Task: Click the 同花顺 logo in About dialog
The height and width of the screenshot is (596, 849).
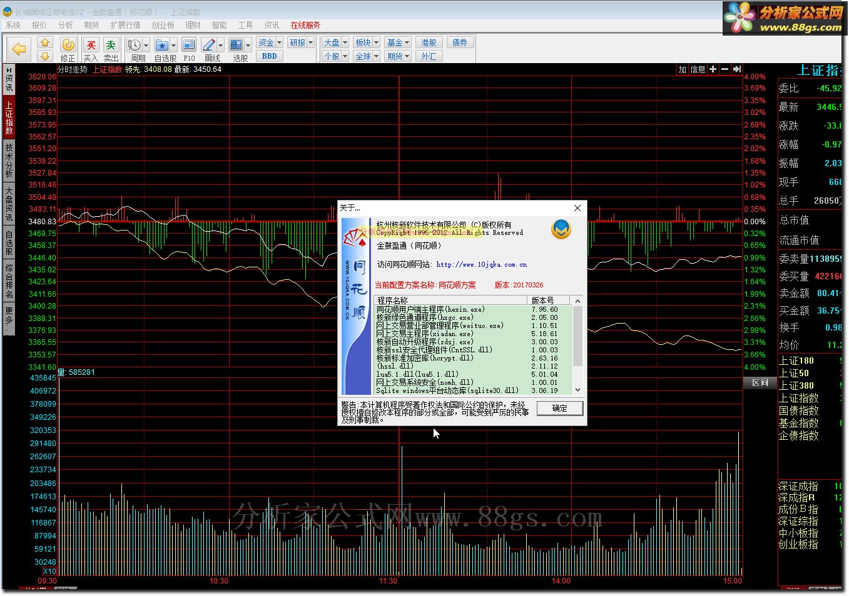Action: click(561, 229)
